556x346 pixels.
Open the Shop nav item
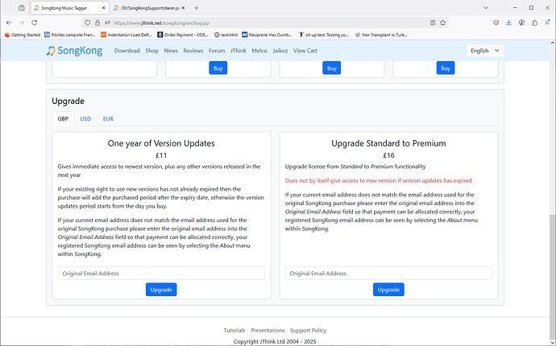click(151, 51)
